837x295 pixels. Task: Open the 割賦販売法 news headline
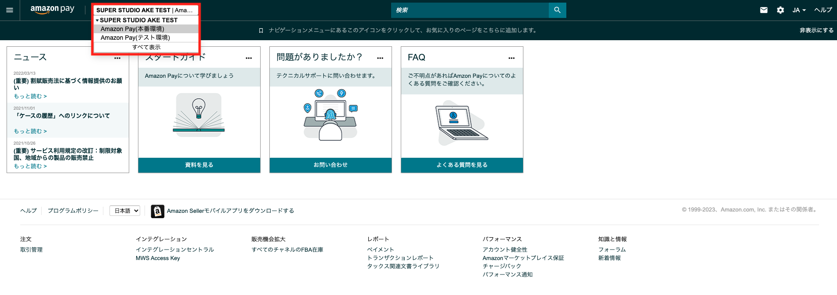[68, 84]
